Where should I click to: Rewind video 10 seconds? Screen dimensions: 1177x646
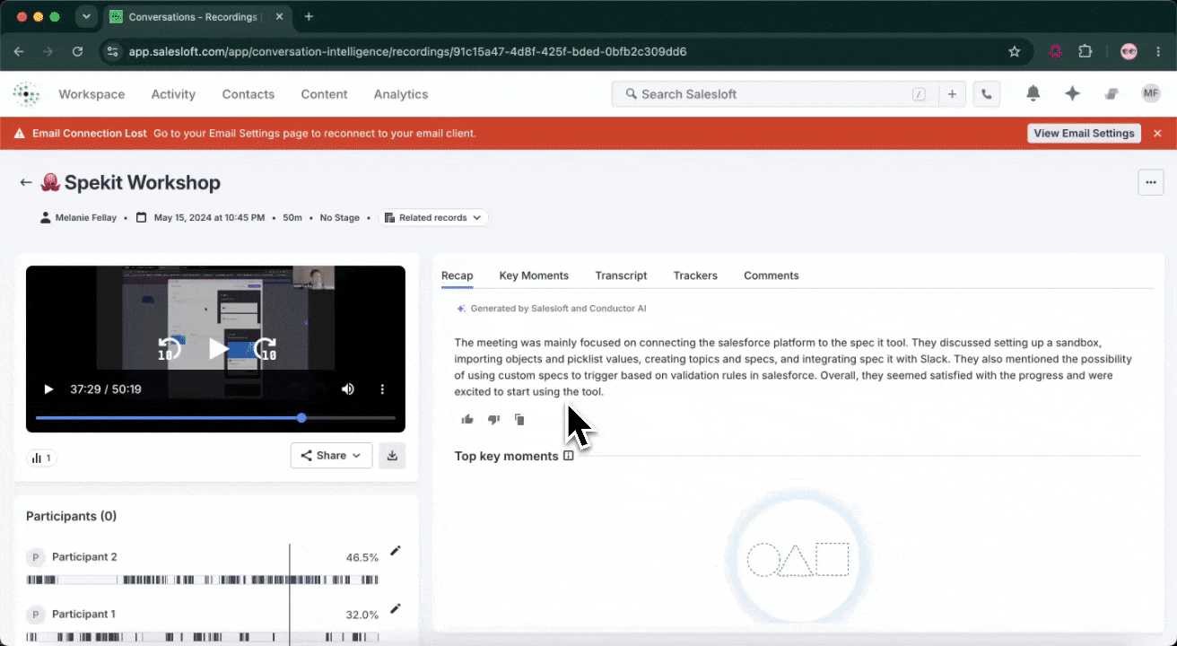(x=169, y=348)
